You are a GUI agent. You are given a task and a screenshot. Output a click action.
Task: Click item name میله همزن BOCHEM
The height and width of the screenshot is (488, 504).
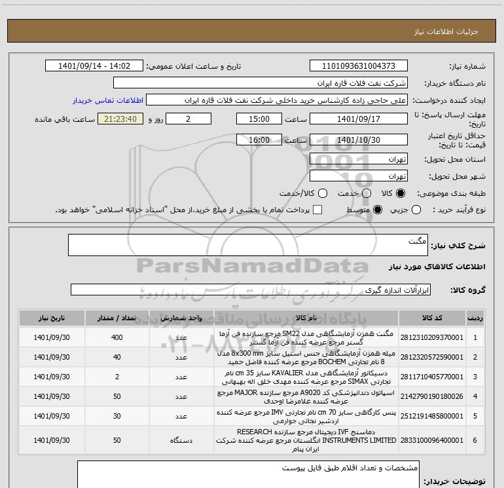tap(306, 358)
